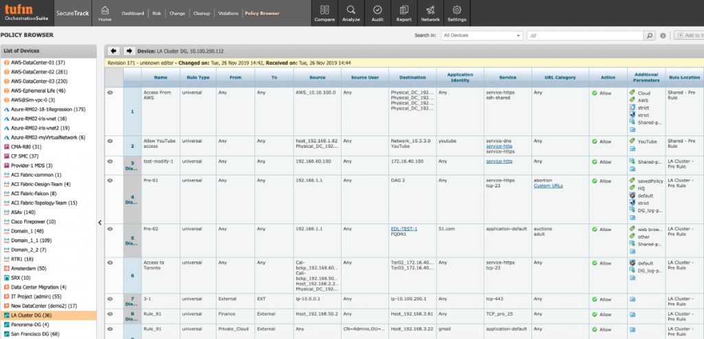Open the EDL-TEST-1 destination link

404,228
